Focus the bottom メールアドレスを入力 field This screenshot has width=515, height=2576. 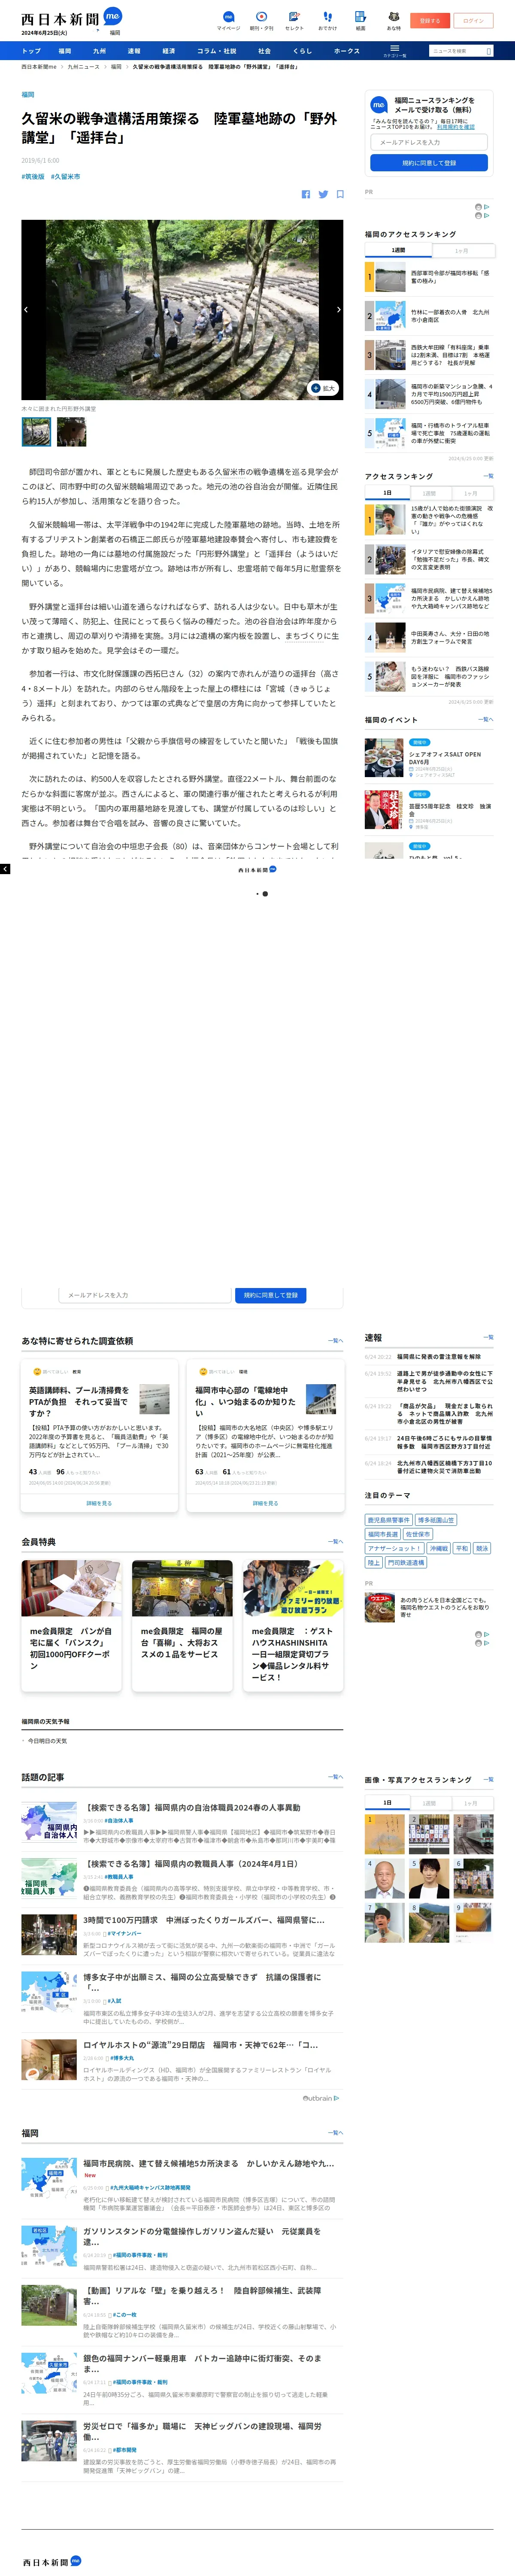pos(144,1295)
